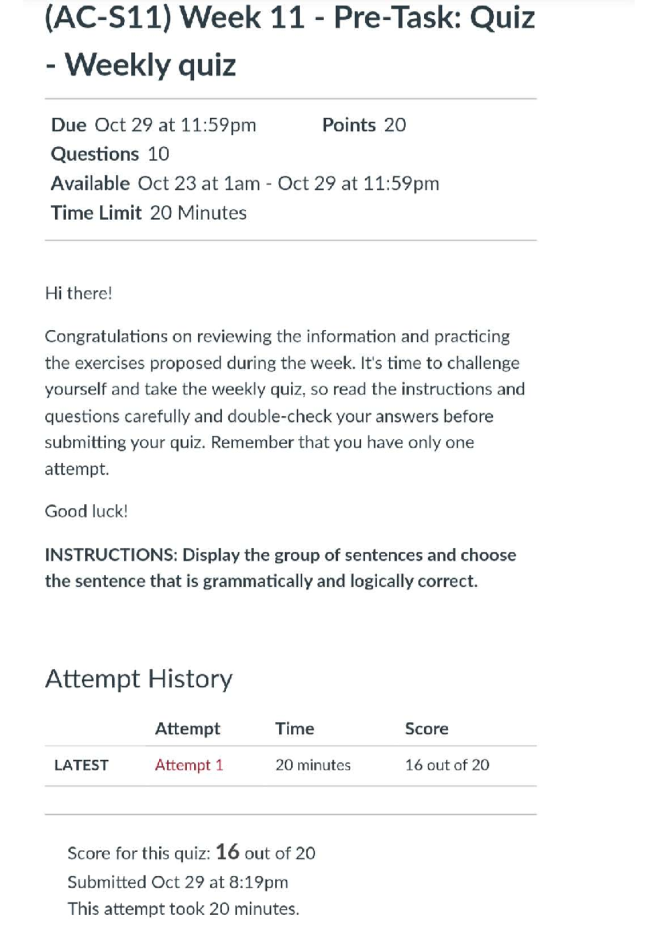Select the attempt duration summary line
This screenshot has width=657, height=930.
[x=184, y=909]
